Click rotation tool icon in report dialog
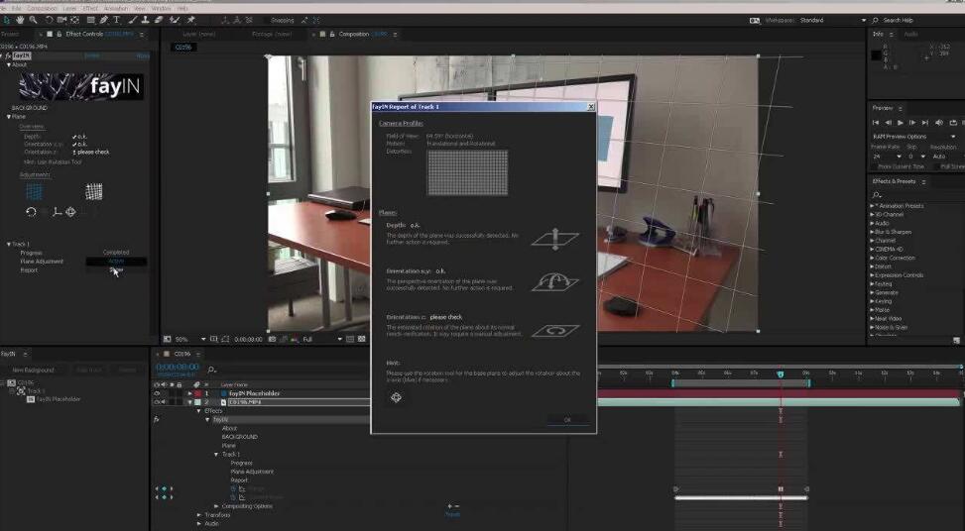The width and height of the screenshot is (965, 531). coord(396,397)
